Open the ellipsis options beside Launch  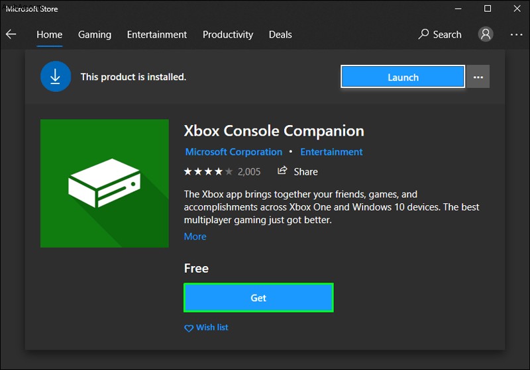pyautogui.click(x=478, y=77)
